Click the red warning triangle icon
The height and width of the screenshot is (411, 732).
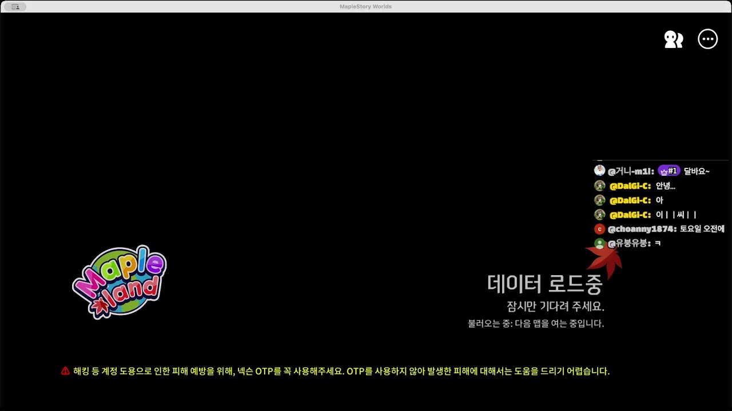65,371
